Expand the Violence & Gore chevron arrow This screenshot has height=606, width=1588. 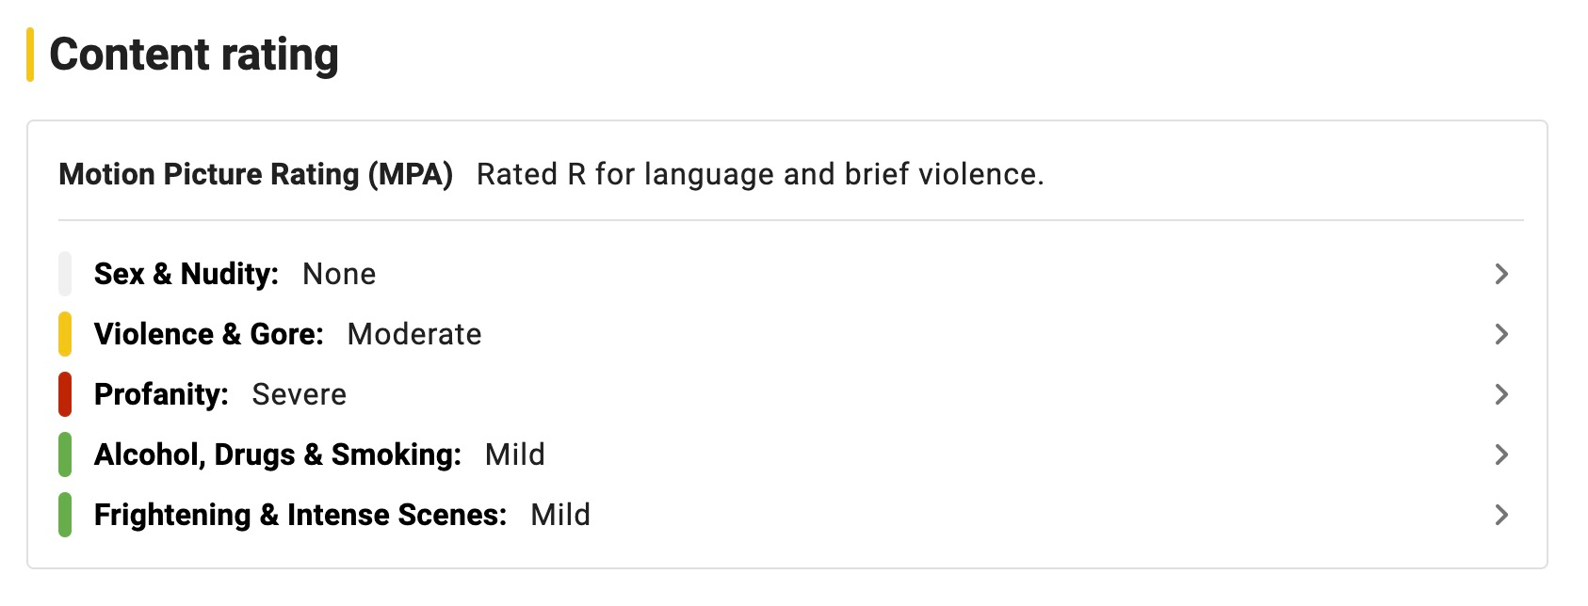pyautogui.click(x=1501, y=334)
